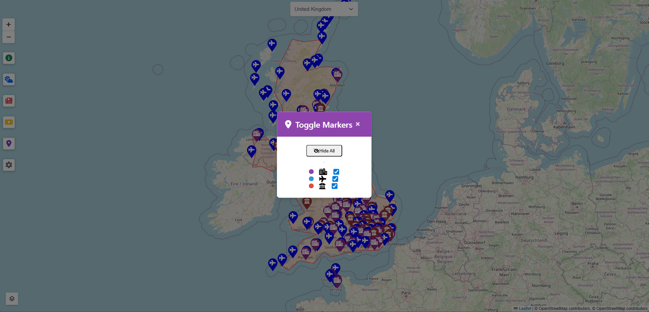Click the airplane icon in Toggle Markers
The height and width of the screenshot is (312, 649).
coord(322,179)
